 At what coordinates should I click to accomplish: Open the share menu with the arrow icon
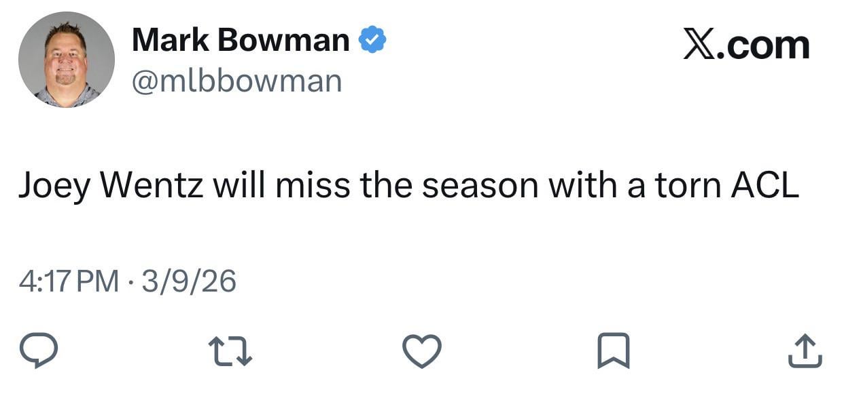tap(805, 351)
